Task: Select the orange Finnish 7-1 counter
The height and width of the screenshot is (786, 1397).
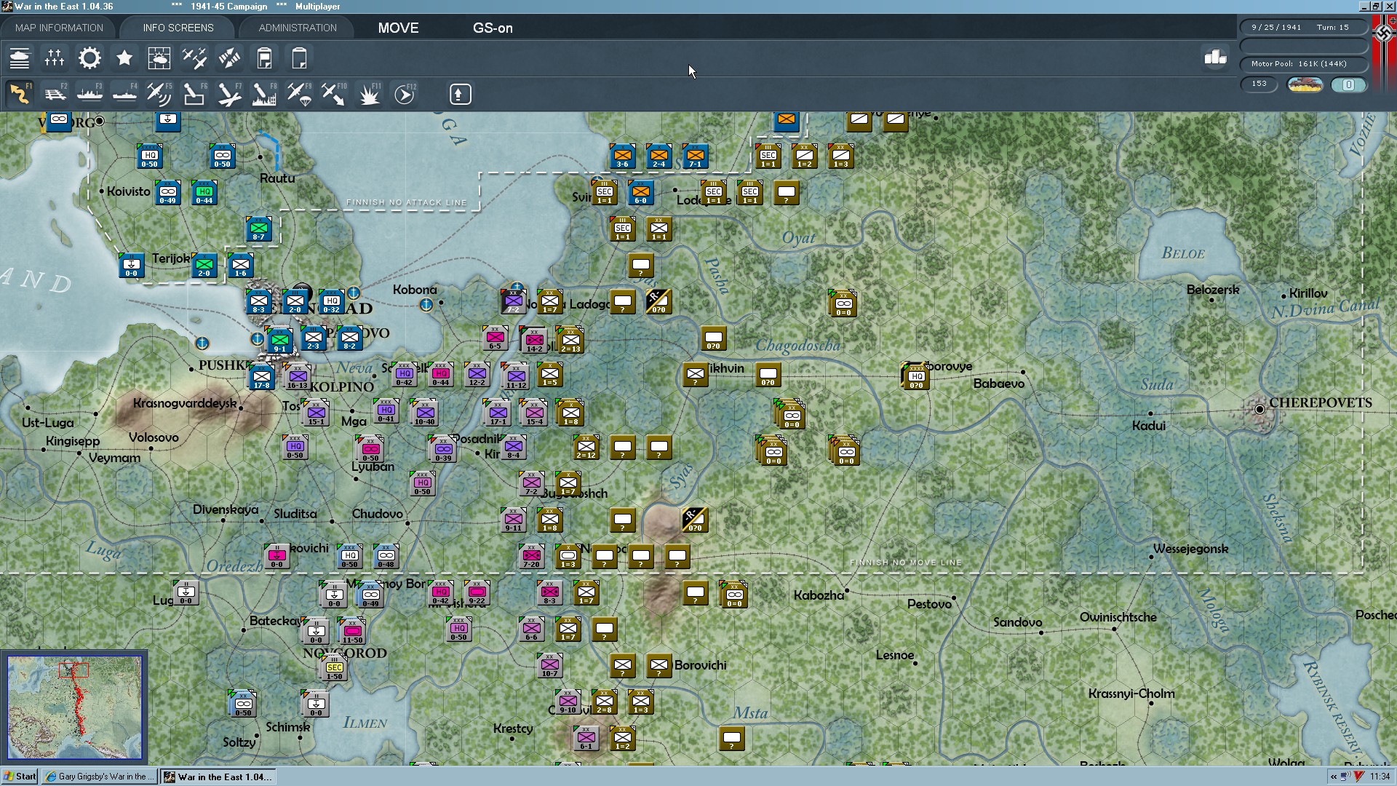Action: pos(695,157)
